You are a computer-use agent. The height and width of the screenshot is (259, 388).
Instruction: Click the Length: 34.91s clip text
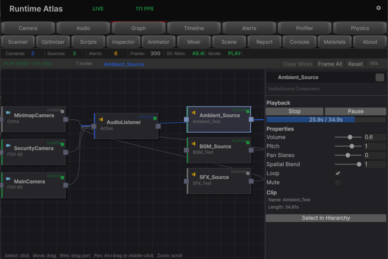pos(284,207)
